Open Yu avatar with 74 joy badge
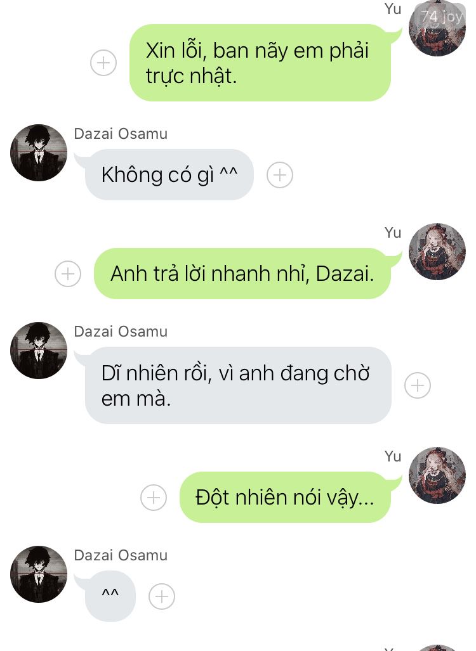Screen dimensions: 476x651 [437, 29]
